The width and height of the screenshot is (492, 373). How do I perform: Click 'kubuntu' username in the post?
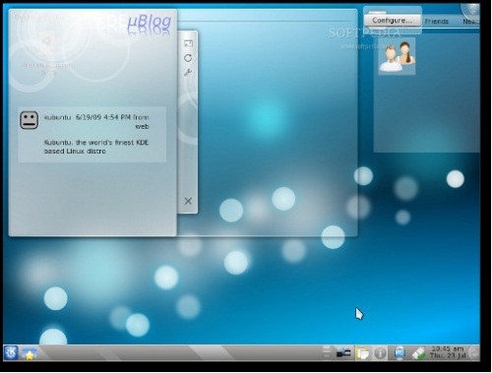[57, 117]
